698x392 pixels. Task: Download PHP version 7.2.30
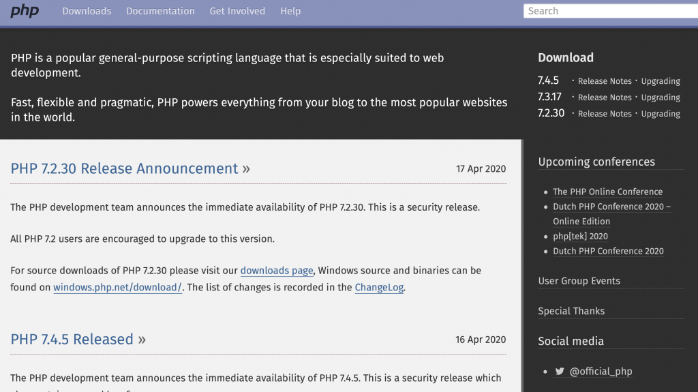click(x=551, y=113)
